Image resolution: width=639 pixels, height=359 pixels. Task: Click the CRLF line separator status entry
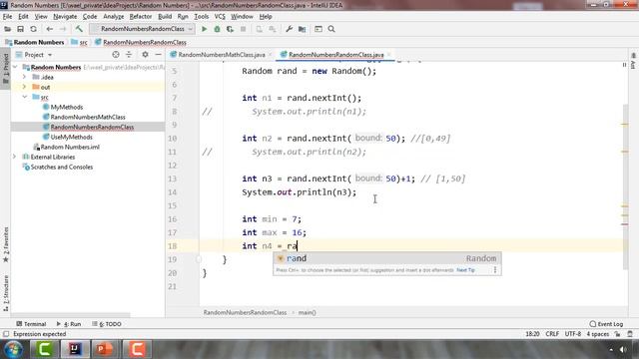[x=552, y=334]
